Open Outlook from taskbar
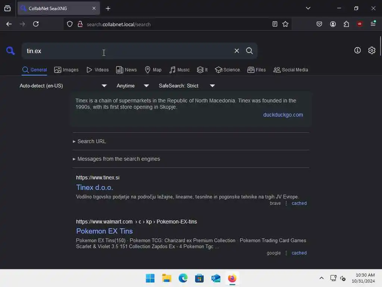This screenshot has width=382, height=287. [x=216, y=278]
